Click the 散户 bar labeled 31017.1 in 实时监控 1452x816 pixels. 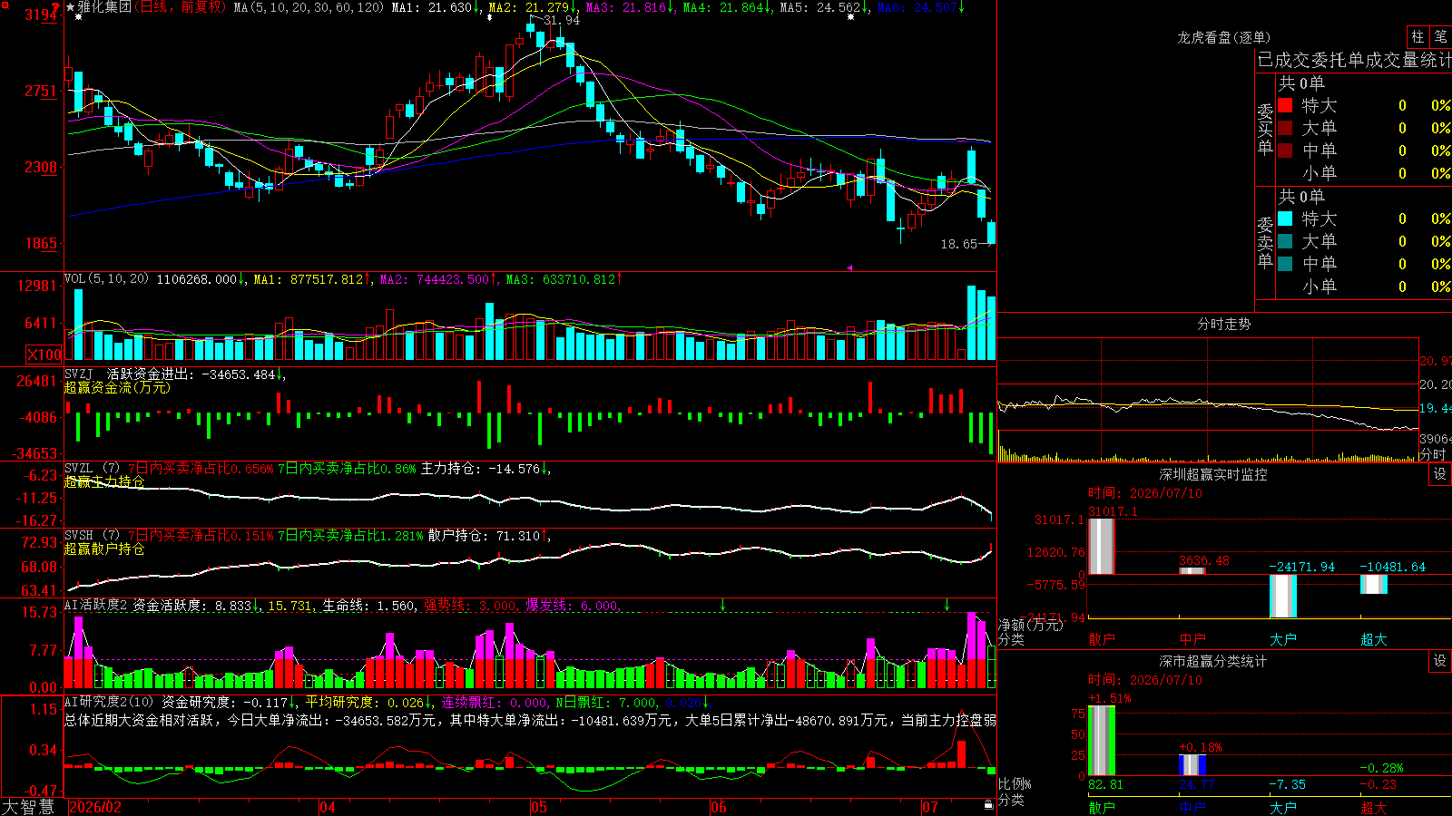point(1102,546)
